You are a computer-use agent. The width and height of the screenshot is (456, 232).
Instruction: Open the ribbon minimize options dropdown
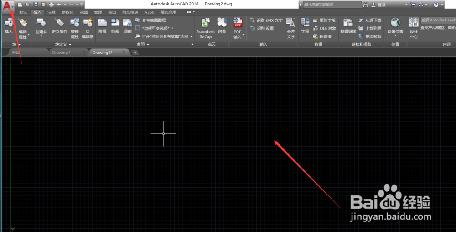[x=194, y=12]
